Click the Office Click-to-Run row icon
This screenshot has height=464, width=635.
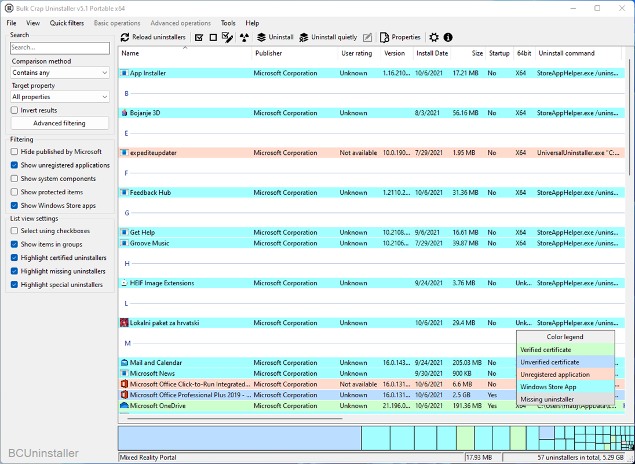(125, 384)
